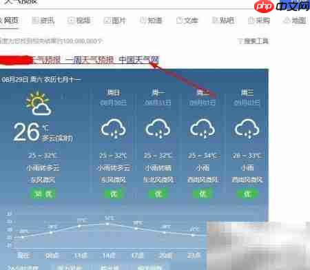Click today's green air quality badge
This screenshot has height=270, width=310.
click(x=43, y=194)
